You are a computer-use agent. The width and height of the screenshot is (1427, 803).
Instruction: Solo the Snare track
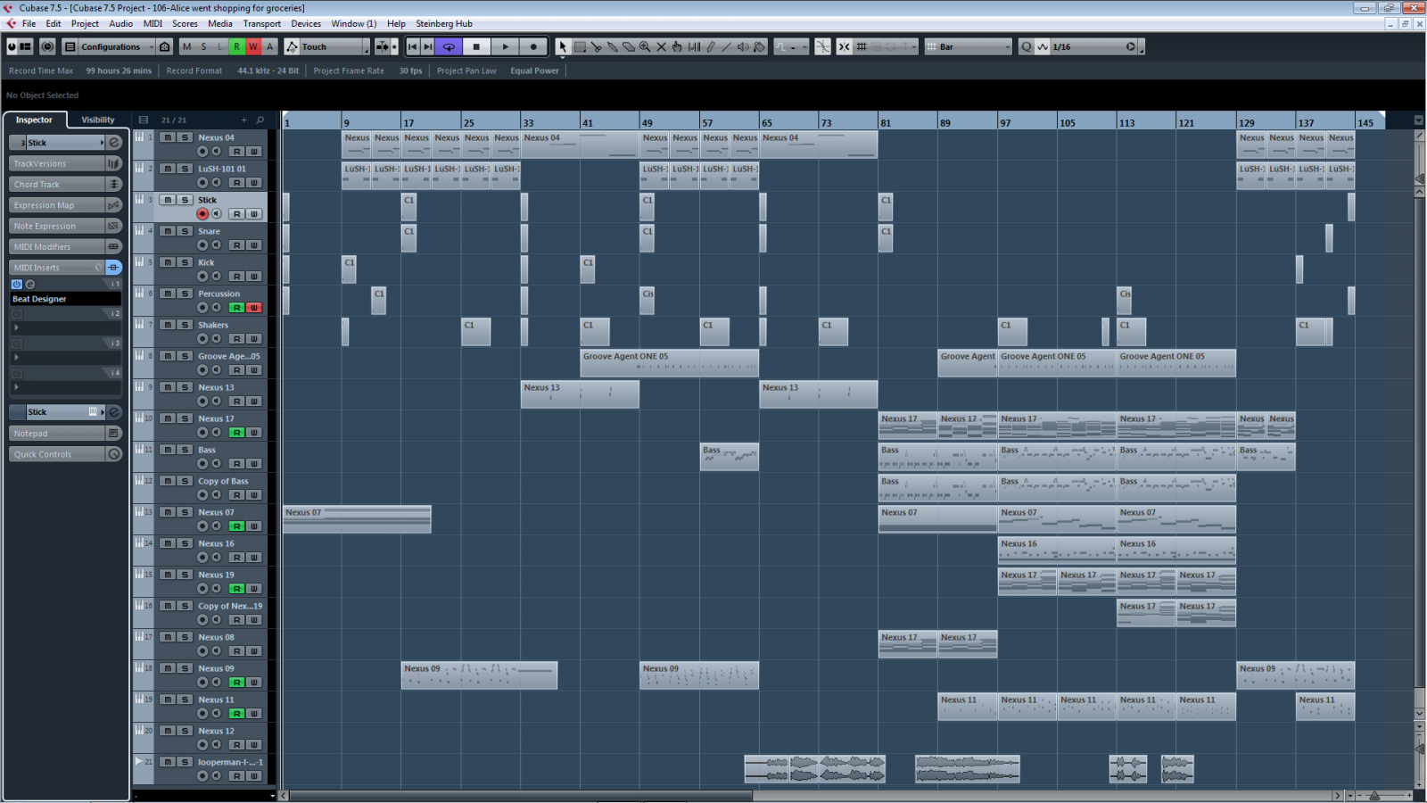tap(185, 231)
